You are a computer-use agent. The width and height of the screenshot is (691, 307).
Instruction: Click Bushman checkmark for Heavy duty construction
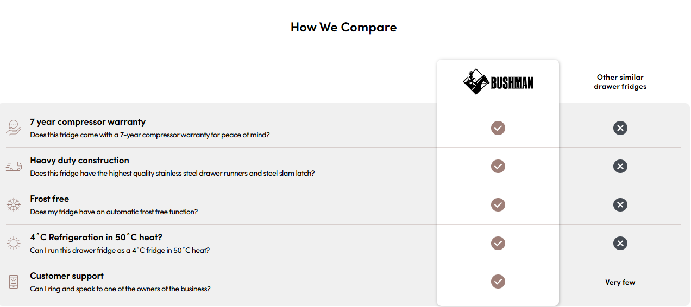pyautogui.click(x=498, y=167)
